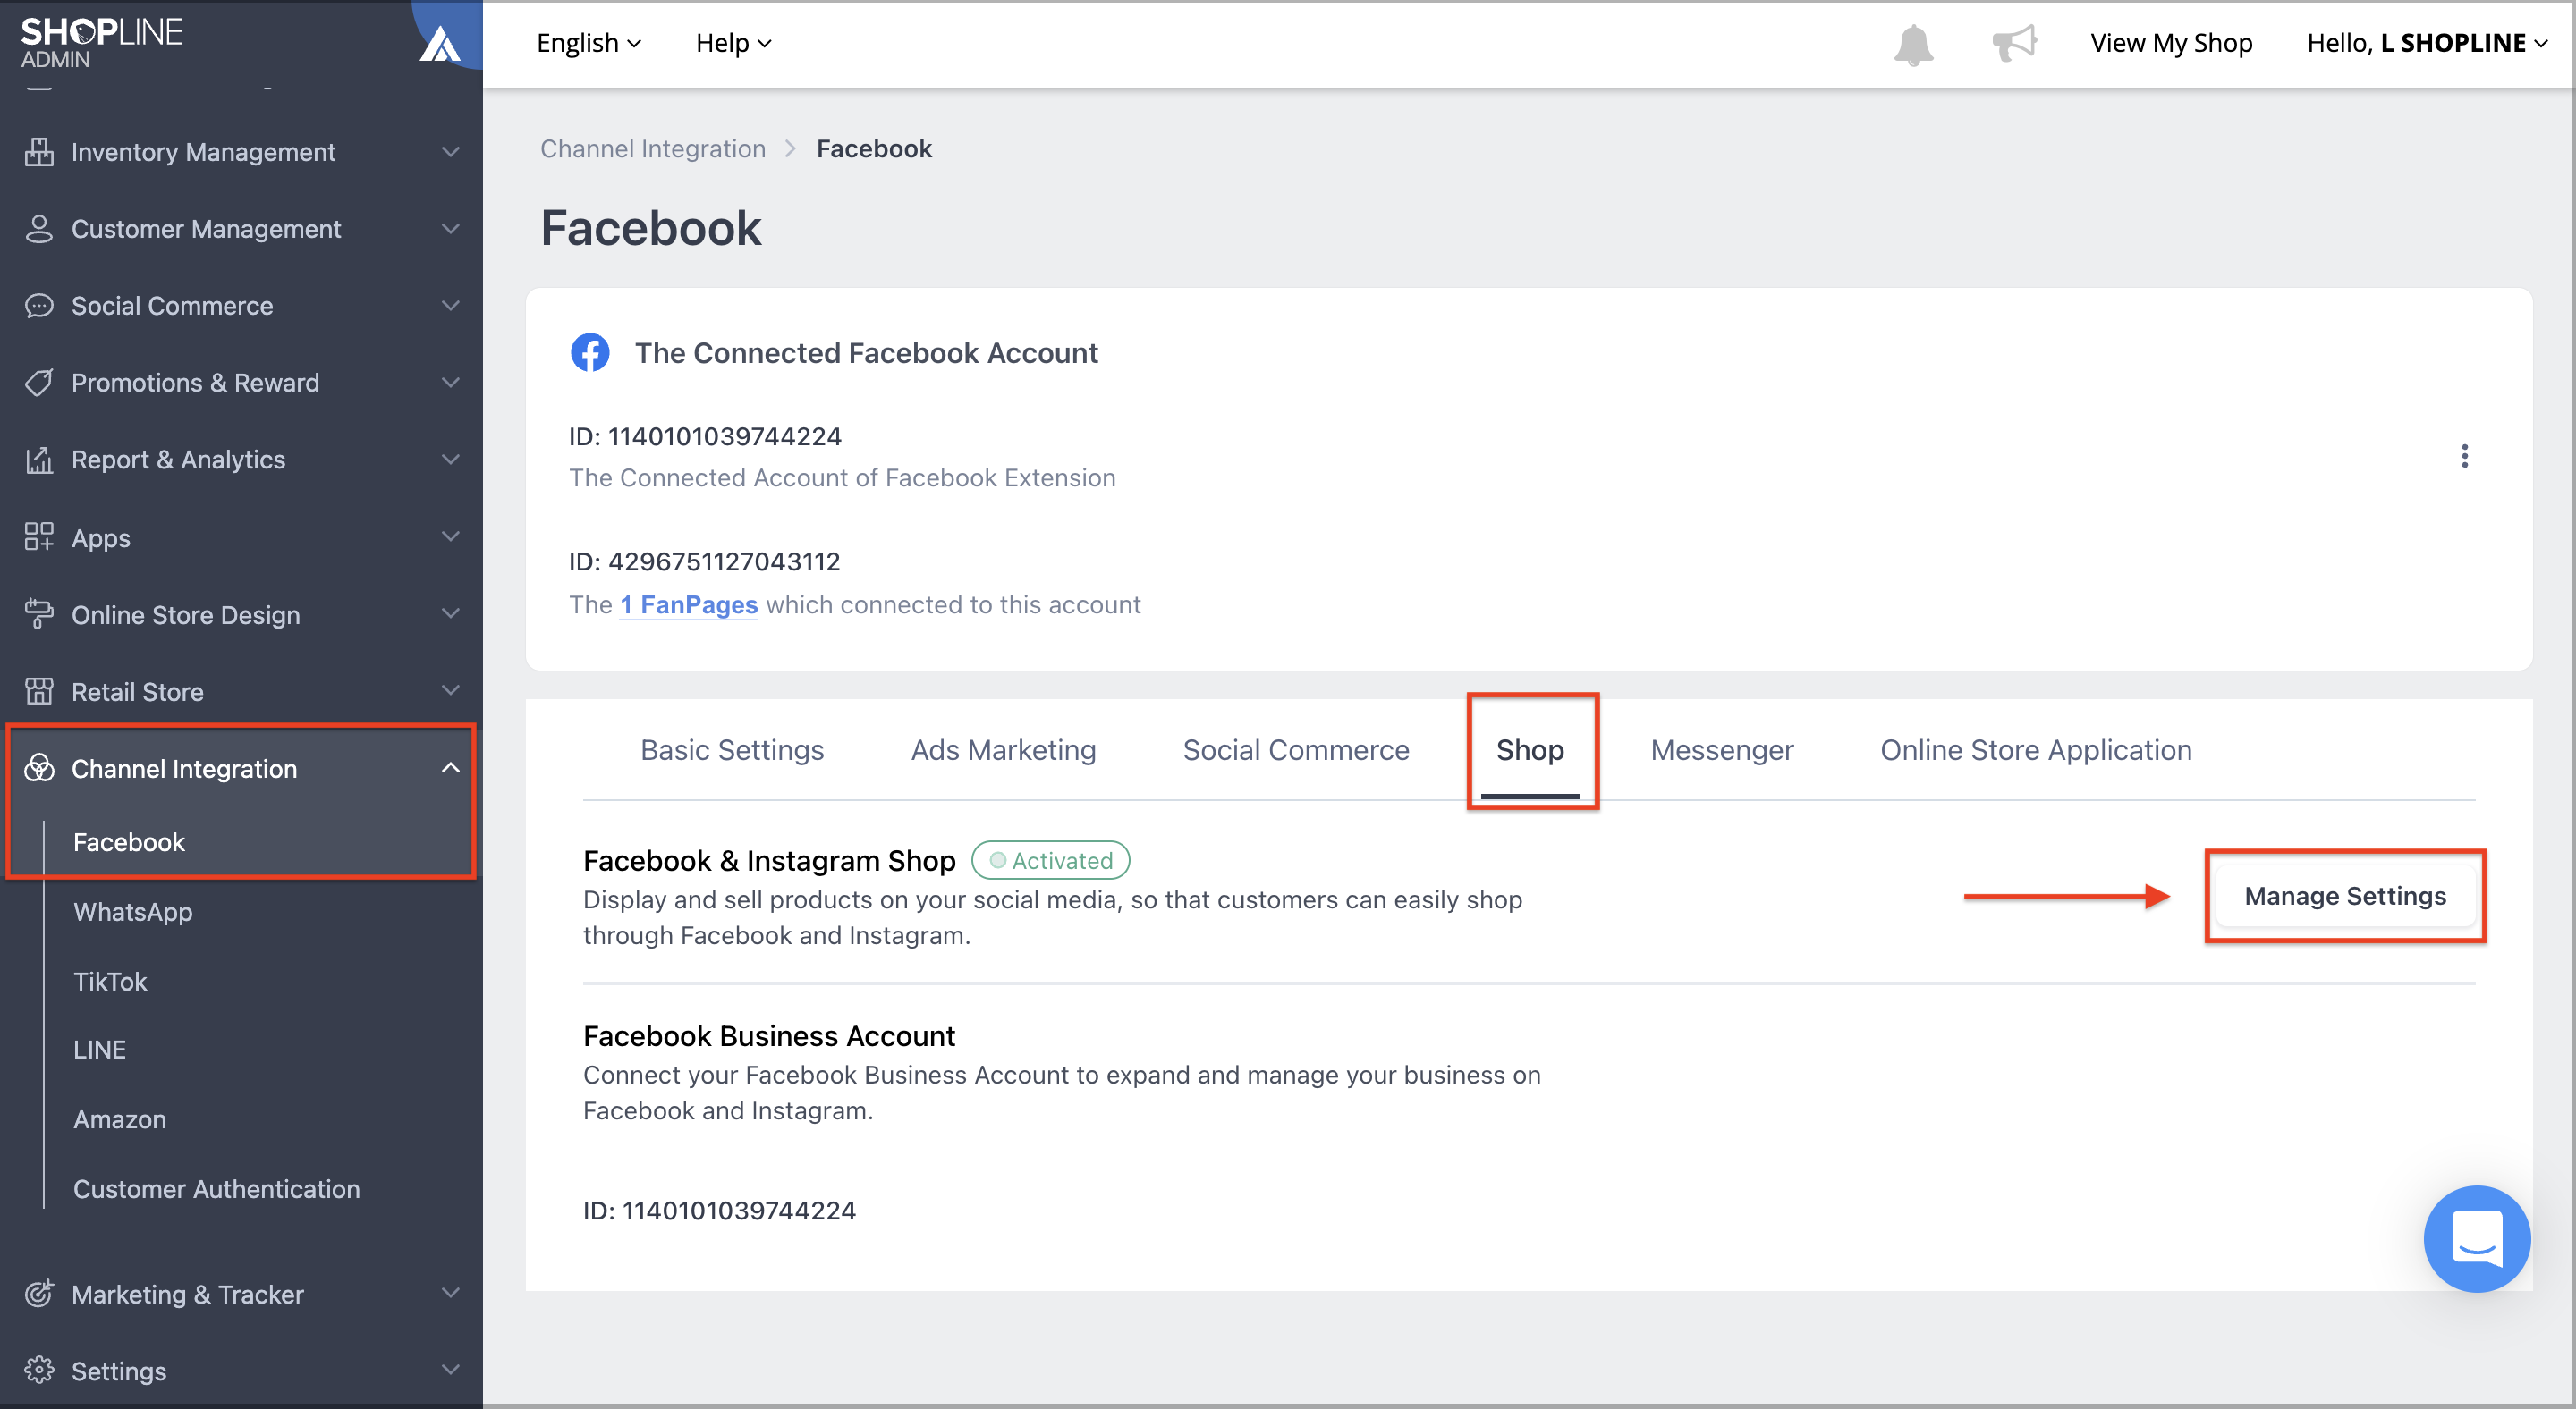
Task: Select Facebook in sidebar submenu
Action: pyautogui.click(x=129, y=841)
